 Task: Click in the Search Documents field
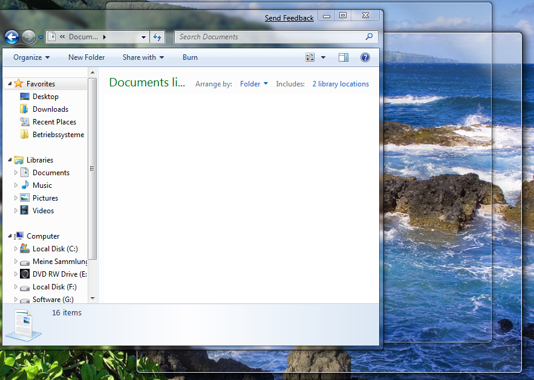[269, 37]
